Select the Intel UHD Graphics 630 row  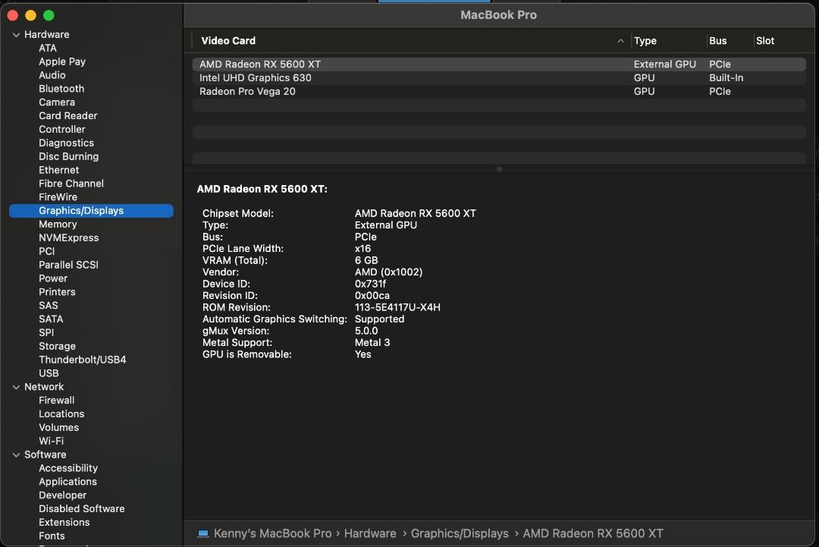coord(499,78)
